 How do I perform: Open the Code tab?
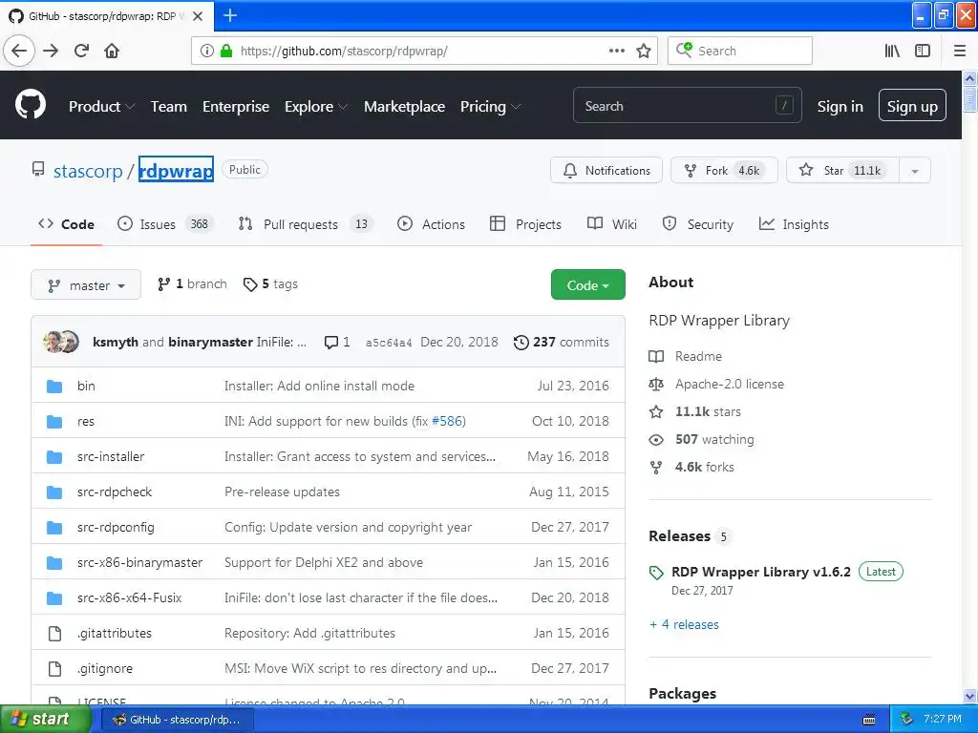tap(66, 224)
